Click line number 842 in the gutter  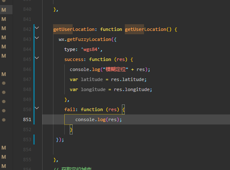pyautogui.click(x=27, y=29)
